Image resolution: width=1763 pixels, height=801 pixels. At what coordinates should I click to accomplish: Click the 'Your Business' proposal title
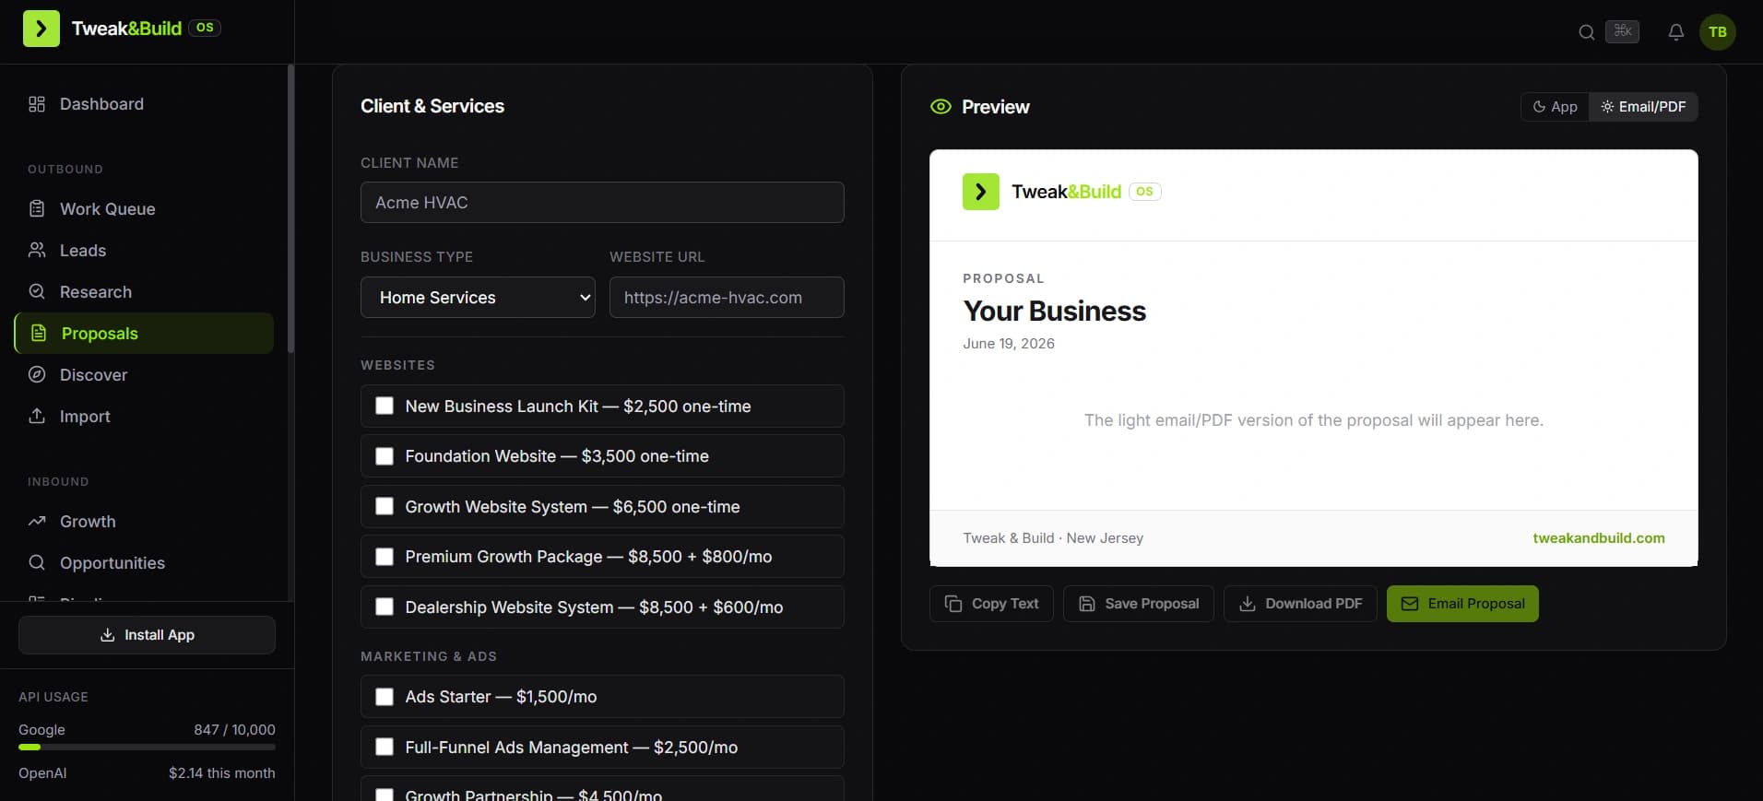[1055, 312]
